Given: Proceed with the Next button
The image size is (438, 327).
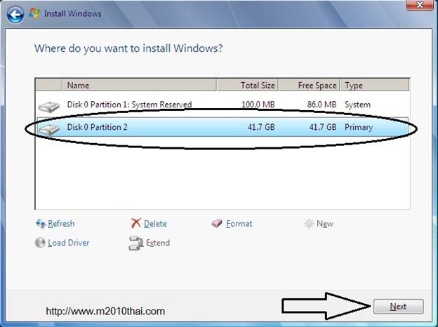Looking at the screenshot, I should pyautogui.click(x=398, y=307).
